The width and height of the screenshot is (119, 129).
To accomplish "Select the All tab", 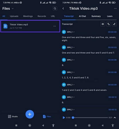I will point(4,16).
